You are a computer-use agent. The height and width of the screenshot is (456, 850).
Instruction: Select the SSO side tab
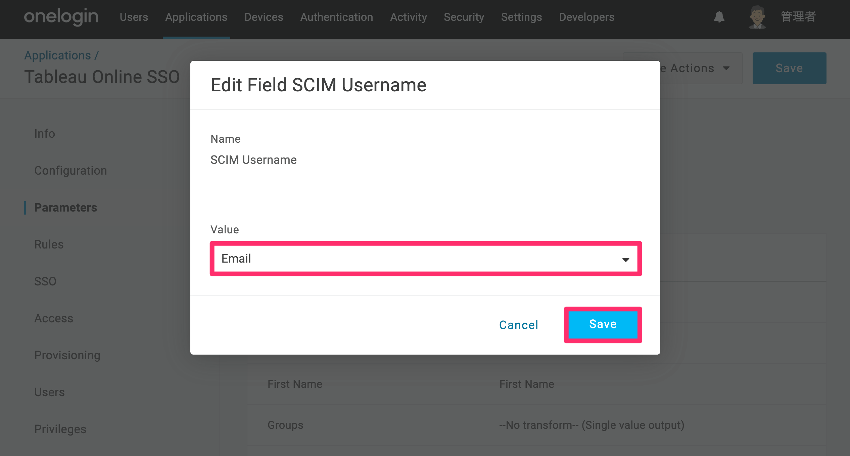[45, 281]
